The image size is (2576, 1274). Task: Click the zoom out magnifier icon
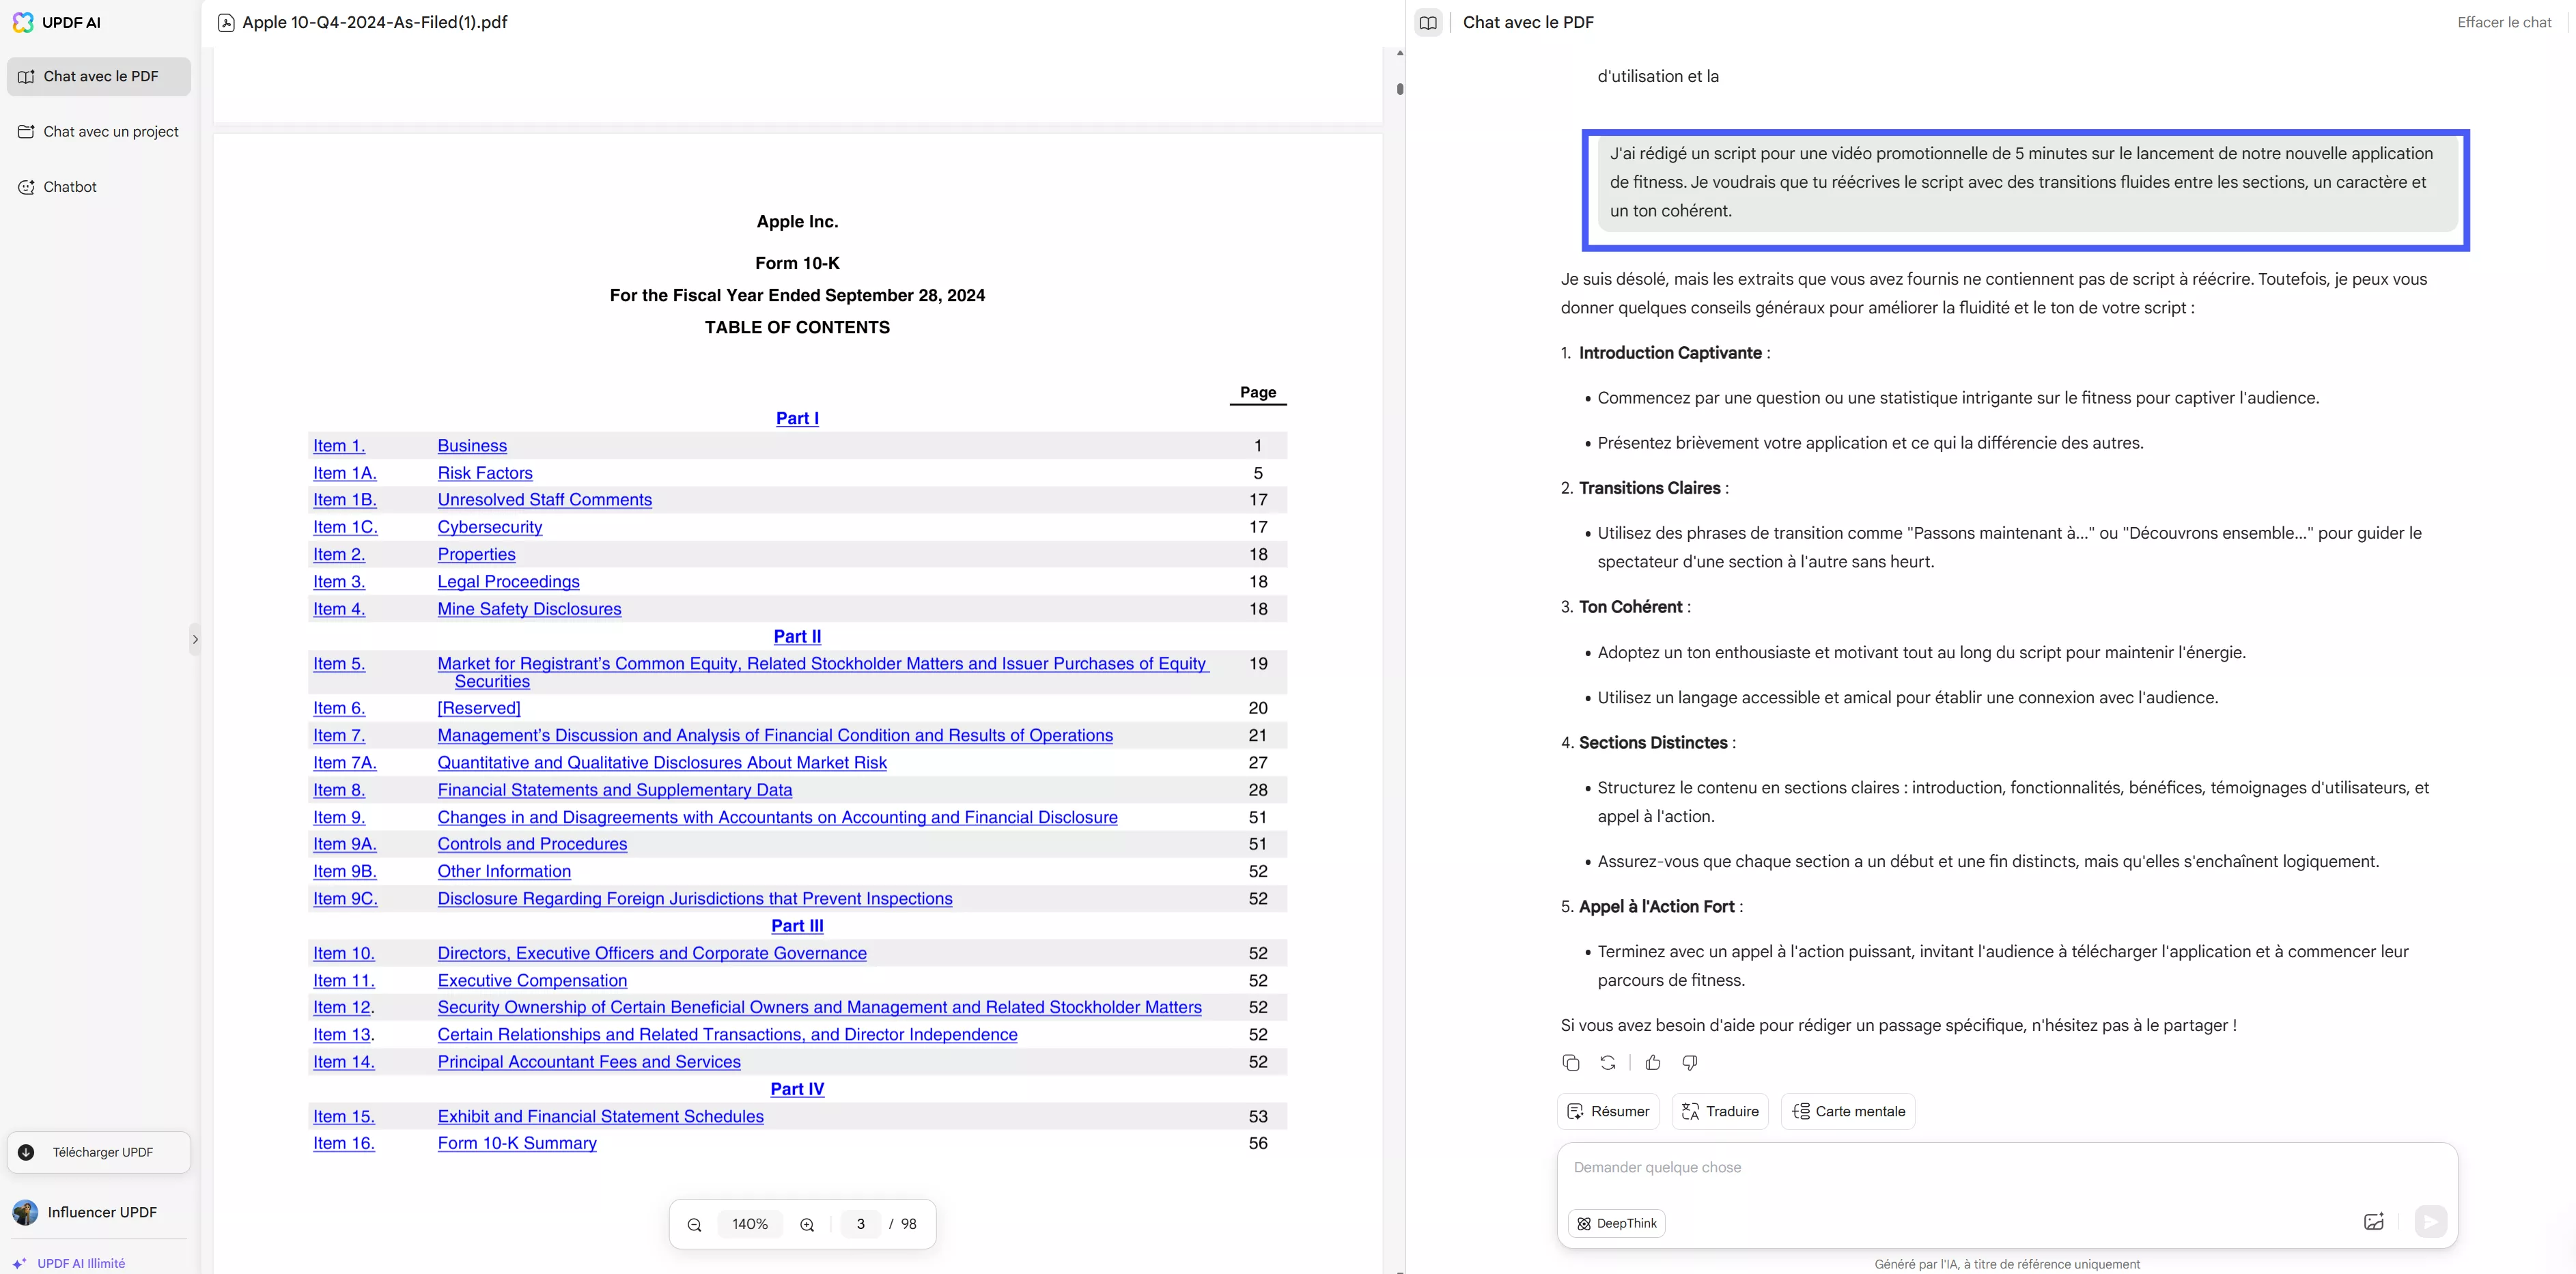tap(694, 1224)
